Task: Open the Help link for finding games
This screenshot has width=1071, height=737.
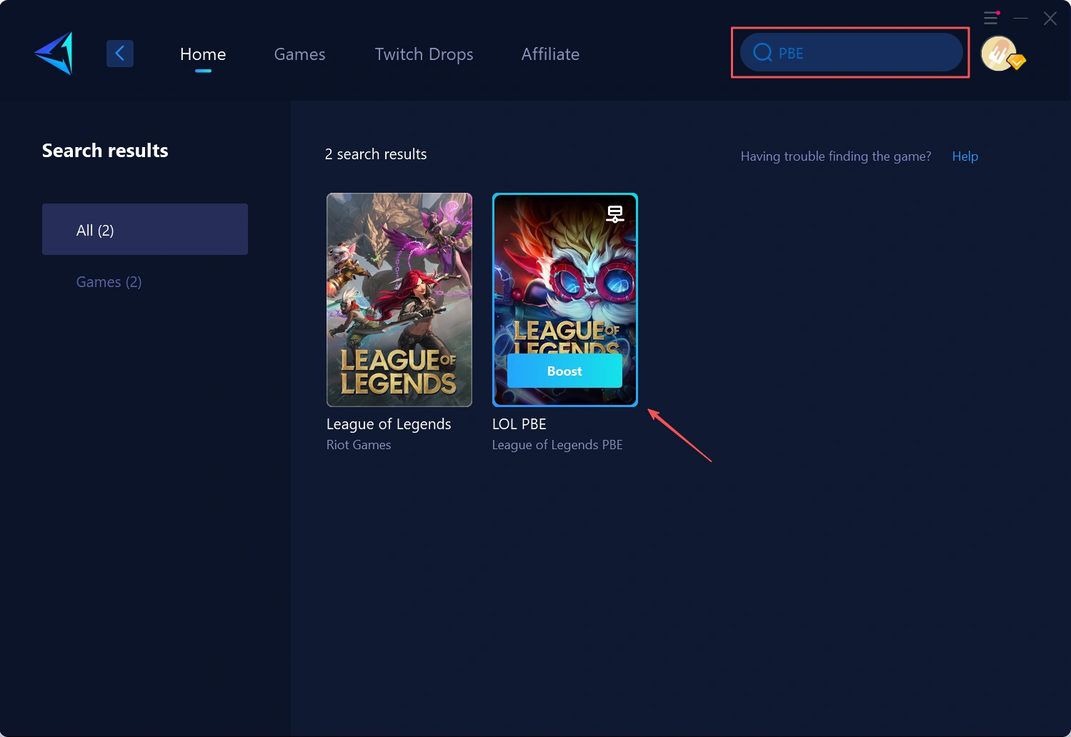Action: click(x=965, y=156)
